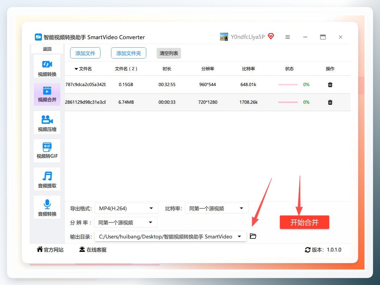Open the 输出目录 path dropdown arrow
The height and width of the screenshot is (285, 380).
(x=239, y=236)
